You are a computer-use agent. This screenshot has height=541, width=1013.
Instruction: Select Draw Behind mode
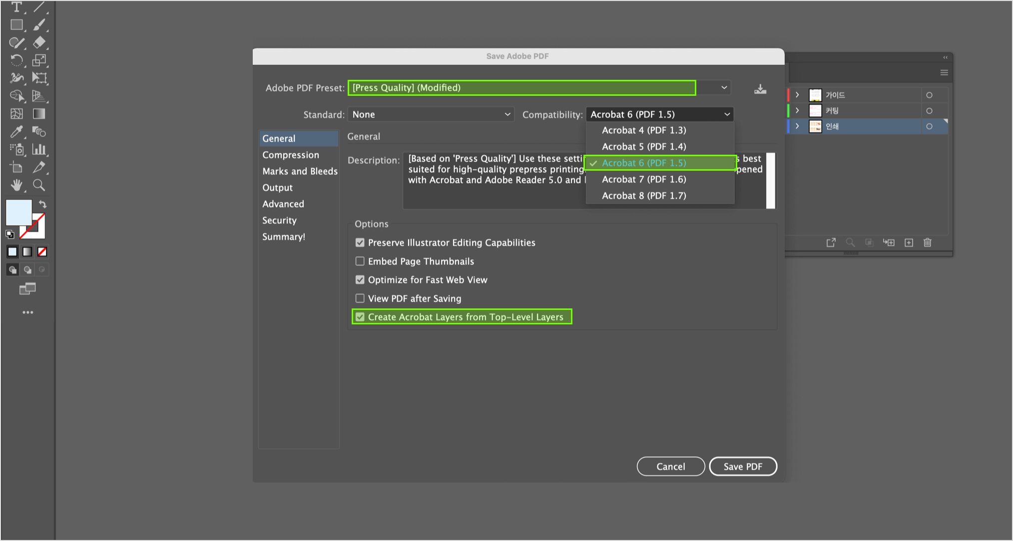pos(27,270)
